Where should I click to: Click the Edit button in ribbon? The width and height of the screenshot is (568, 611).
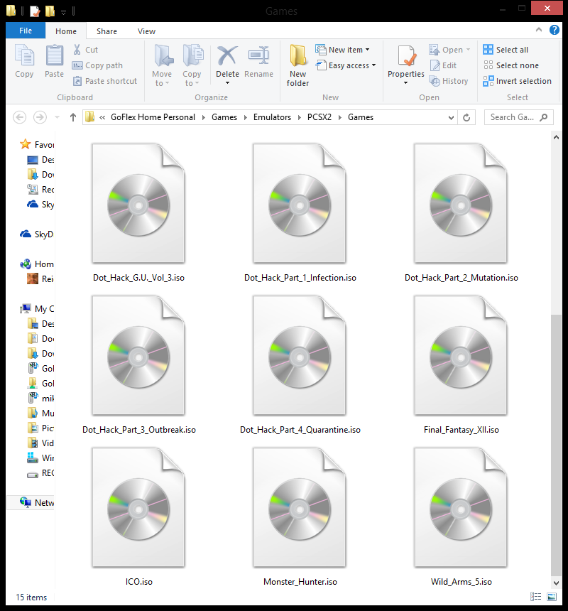tap(443, 65)
